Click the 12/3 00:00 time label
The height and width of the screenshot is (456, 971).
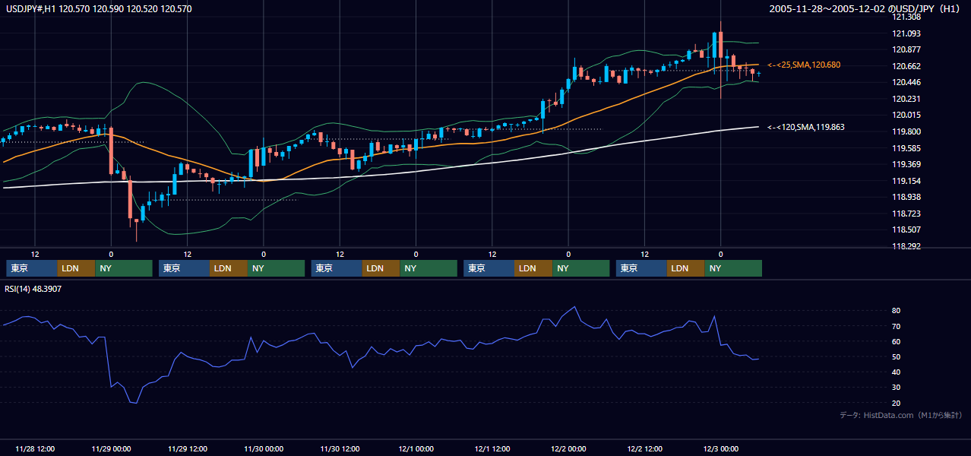pyautogui.click(x=720, y=448)
